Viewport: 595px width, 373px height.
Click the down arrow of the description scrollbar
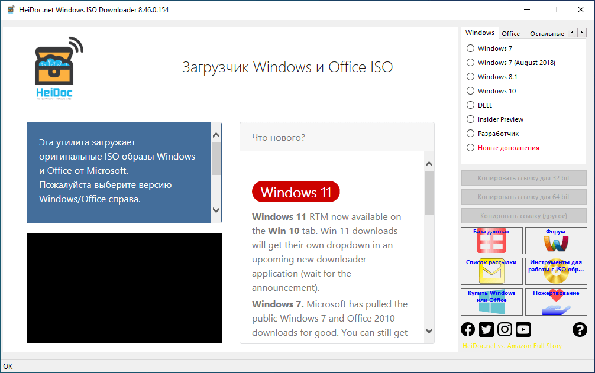click(x=216, y=210)
